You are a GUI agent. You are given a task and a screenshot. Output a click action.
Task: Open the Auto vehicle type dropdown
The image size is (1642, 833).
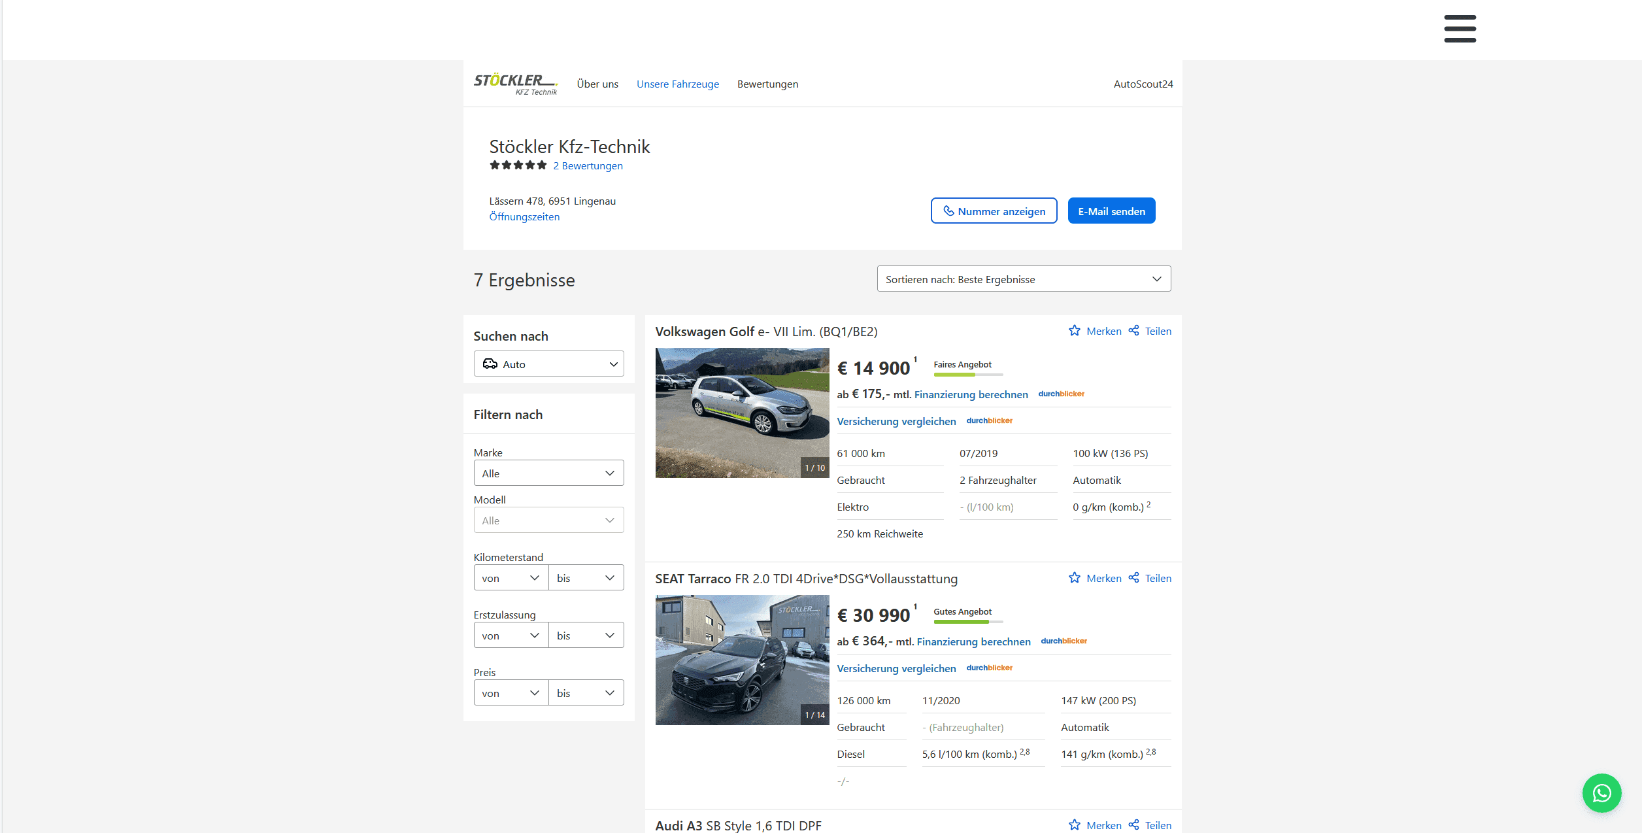(x=548, y=364)
